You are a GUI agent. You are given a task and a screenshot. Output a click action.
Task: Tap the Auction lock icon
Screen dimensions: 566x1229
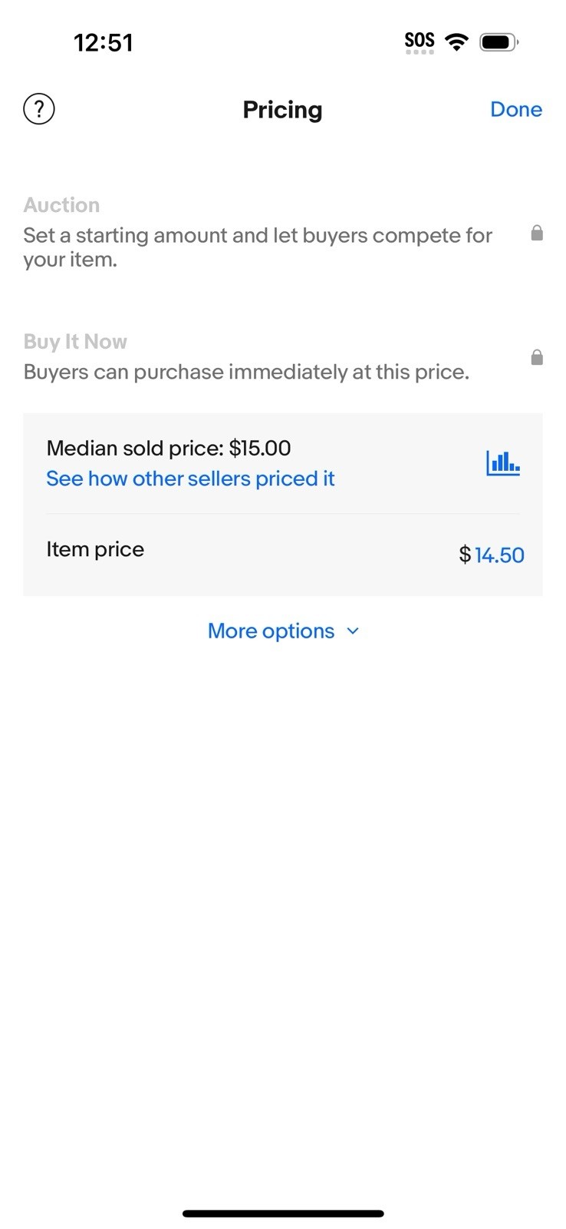pos(537,233)
